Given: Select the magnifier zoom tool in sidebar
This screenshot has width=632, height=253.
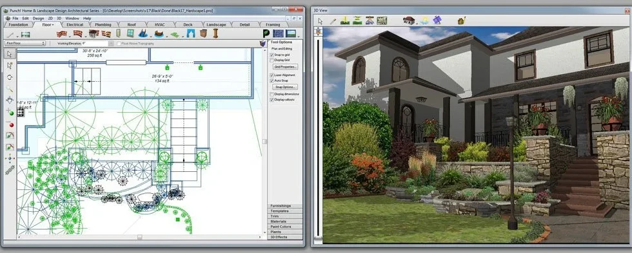Looking at the screenshot, I should 10,89.
